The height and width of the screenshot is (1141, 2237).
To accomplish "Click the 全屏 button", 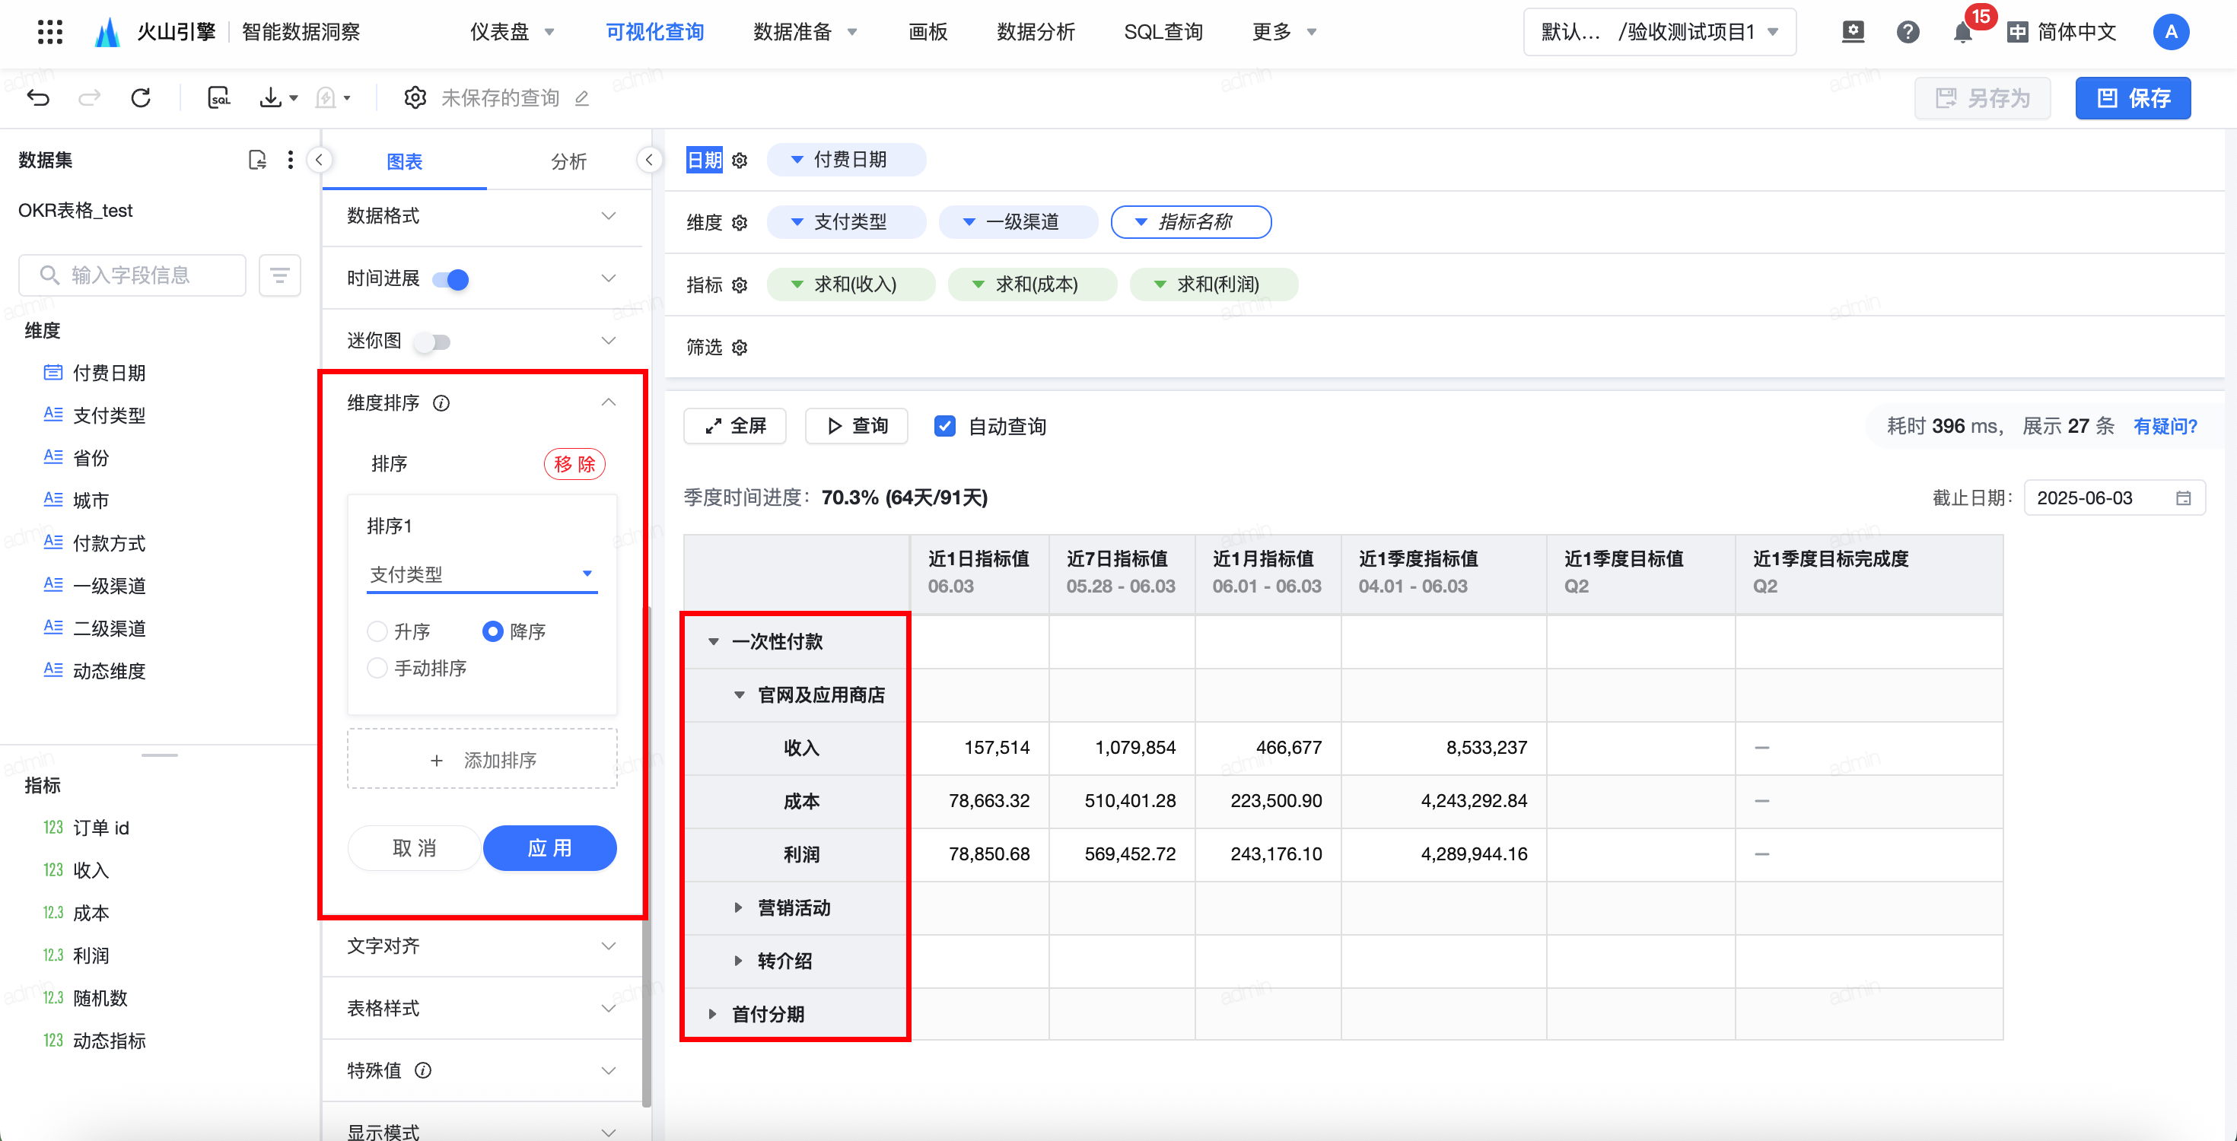I will [x=735, y=427].
